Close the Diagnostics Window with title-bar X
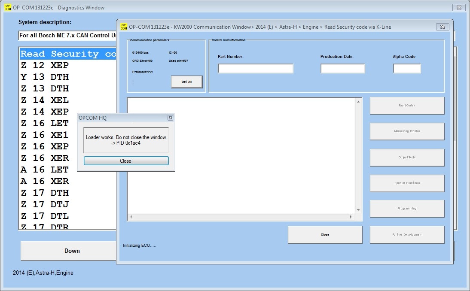 pyautogui.click(x=459, y=7)
